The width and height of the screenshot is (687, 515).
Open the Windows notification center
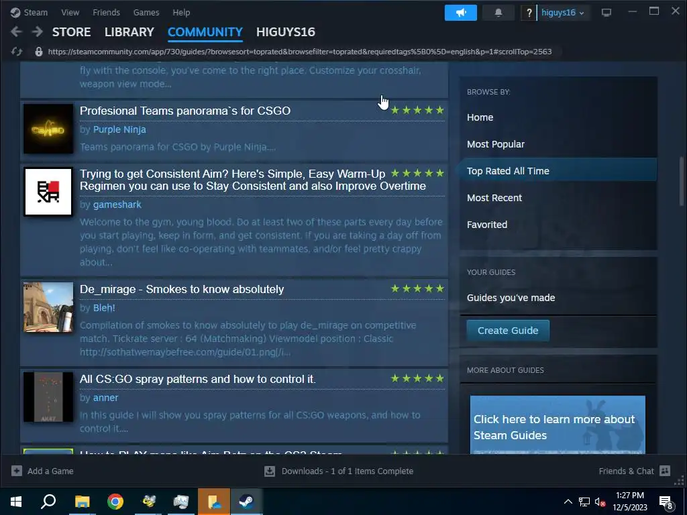[x=666, y=502]
